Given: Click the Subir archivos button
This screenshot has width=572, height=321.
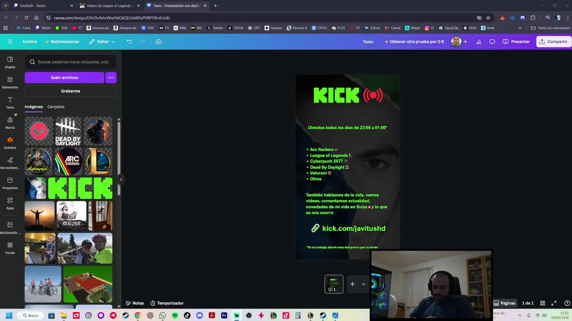Looking at the screenshot, I should 64,78.
